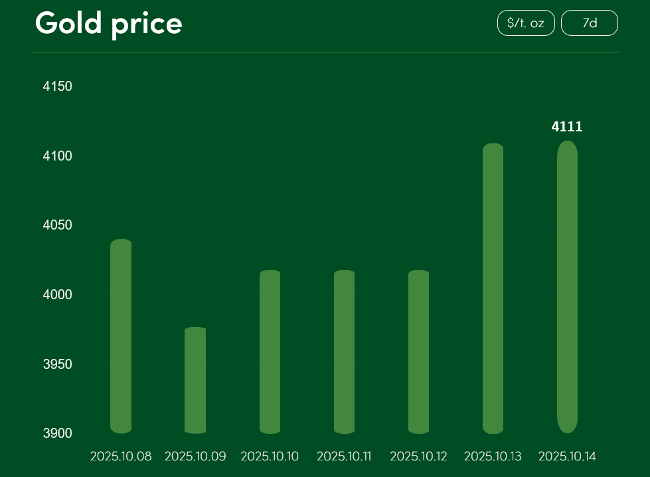Select the 7d time range button
650x477 pixels.
point(589,23)
